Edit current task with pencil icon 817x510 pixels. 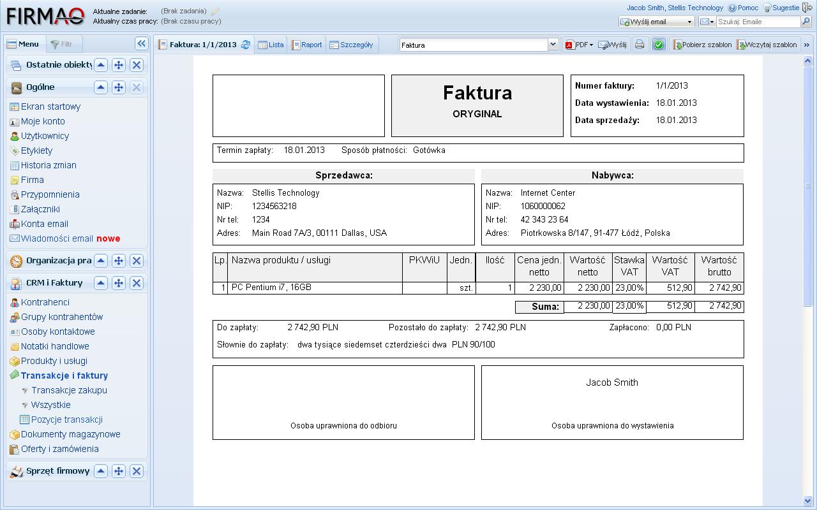coord(215,11)
